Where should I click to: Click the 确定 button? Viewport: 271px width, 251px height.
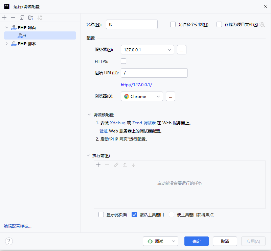(197, 241)
